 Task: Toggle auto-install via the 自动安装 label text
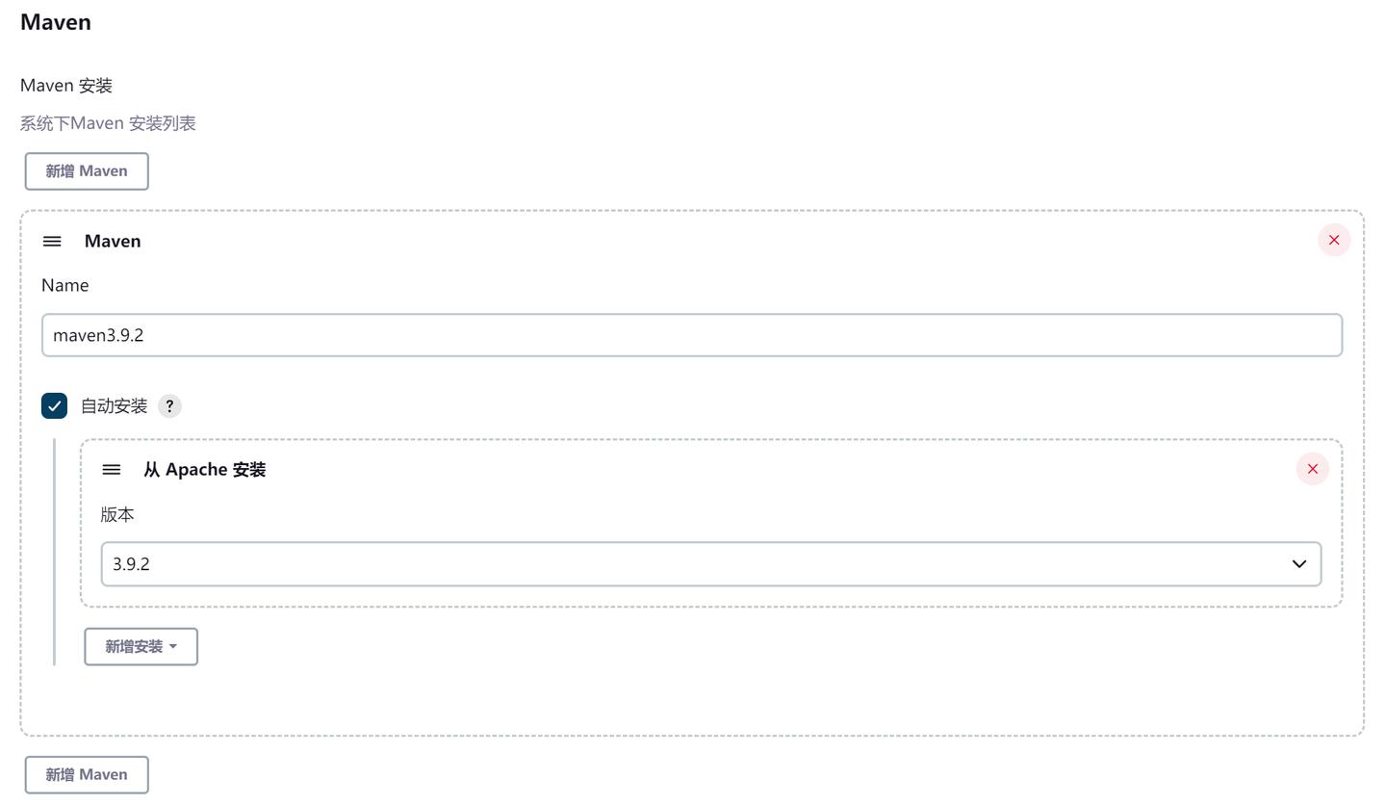click(114, 406)
